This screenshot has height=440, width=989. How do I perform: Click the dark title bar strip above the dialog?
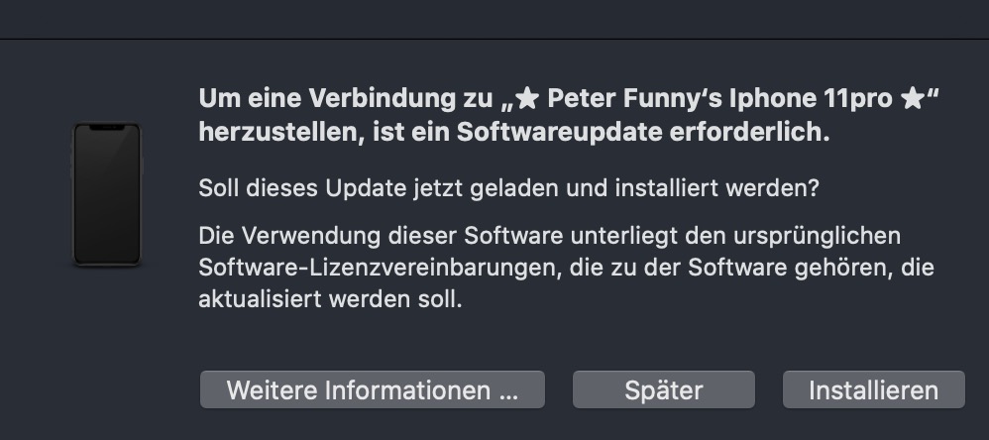494,18
